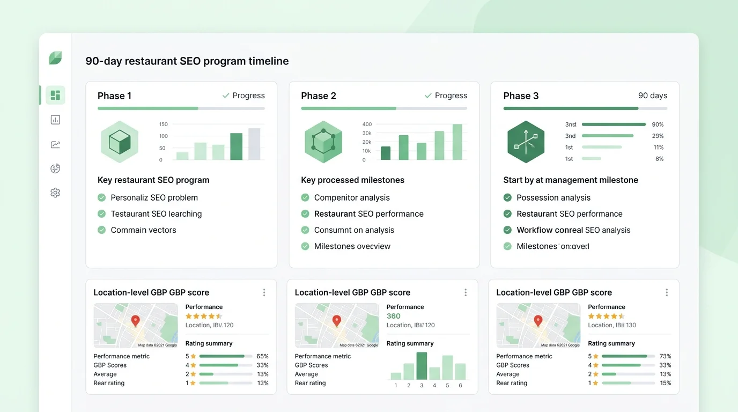Open the bar chart reports sidebar icon

(x=55, y=120)
